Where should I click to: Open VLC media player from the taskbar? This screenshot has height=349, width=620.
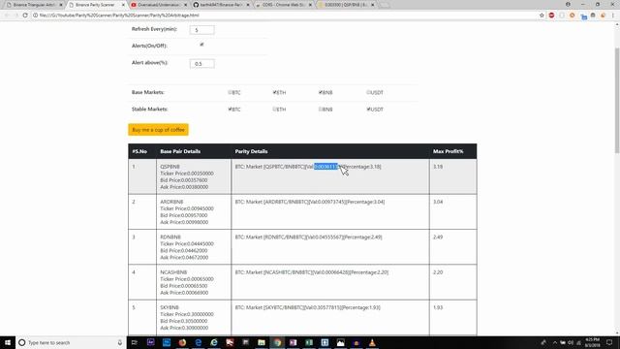(x=372, y=342)
